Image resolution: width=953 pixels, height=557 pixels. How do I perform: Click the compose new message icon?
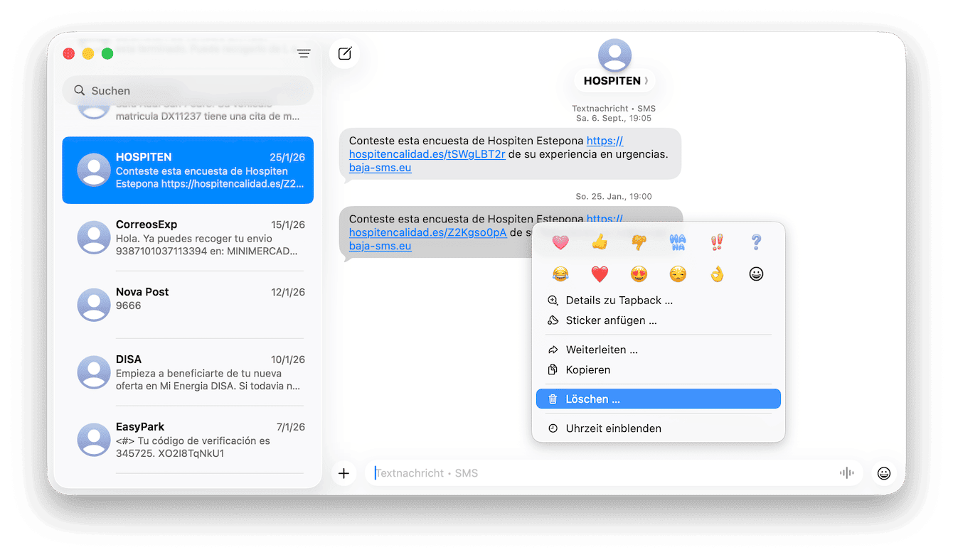coord(345,53)
